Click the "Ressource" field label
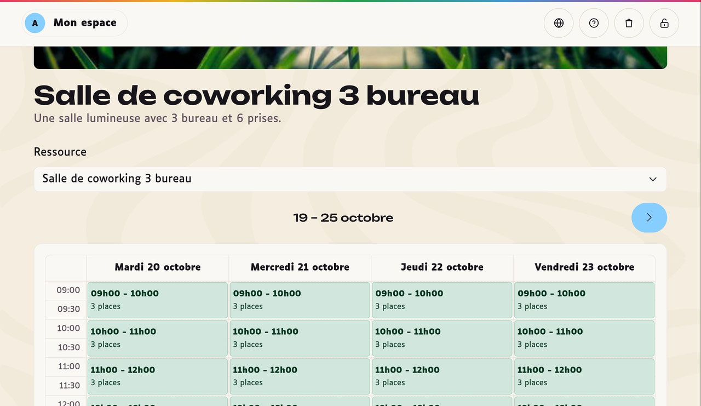 tap(60, 152)
